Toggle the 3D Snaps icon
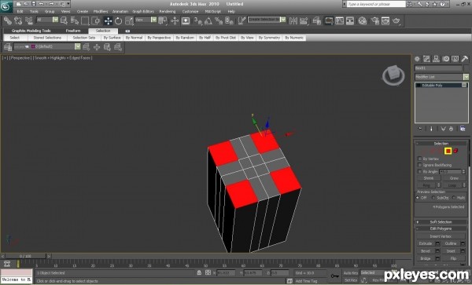The width and height of the screenshot is (472, 285). (x=197, y=20)
